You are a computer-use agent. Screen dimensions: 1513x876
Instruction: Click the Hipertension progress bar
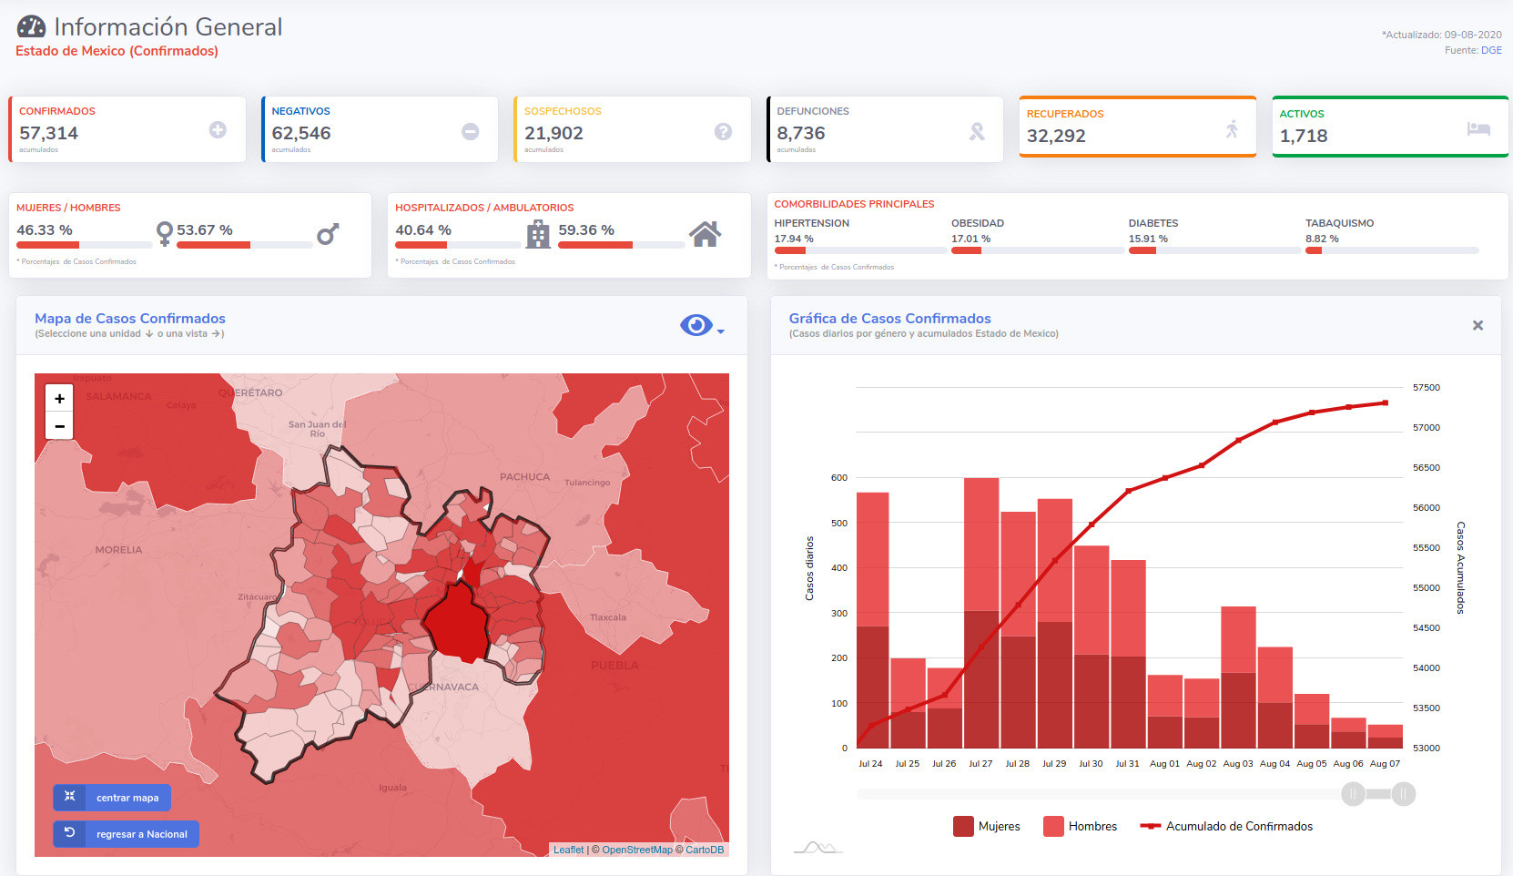860,250
